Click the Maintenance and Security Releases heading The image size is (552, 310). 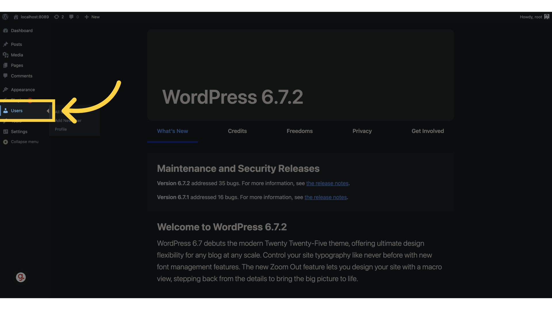238,168
